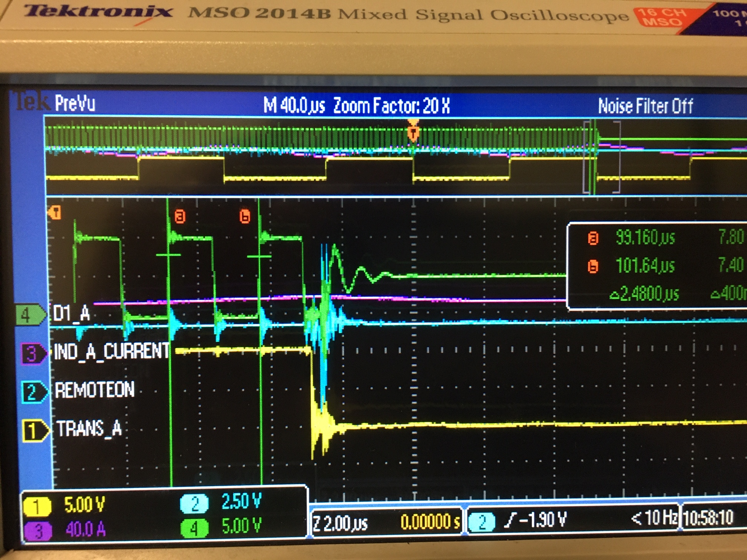Click the zoom window bracket in overview

(x=602, y=157)
